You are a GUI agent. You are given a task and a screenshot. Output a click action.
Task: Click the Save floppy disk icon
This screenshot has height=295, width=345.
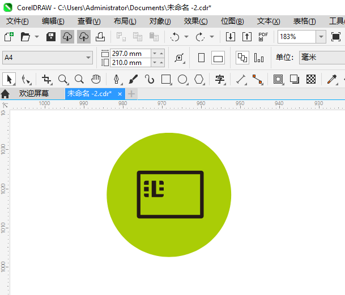click(51, 37)
